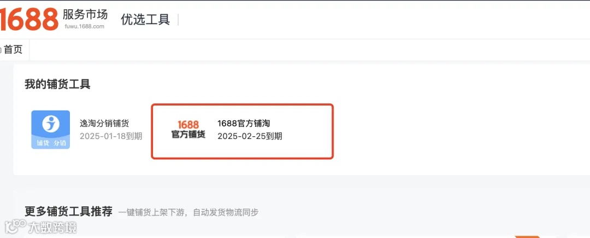Click the 2025-01-18到期 expiry text

111,136
